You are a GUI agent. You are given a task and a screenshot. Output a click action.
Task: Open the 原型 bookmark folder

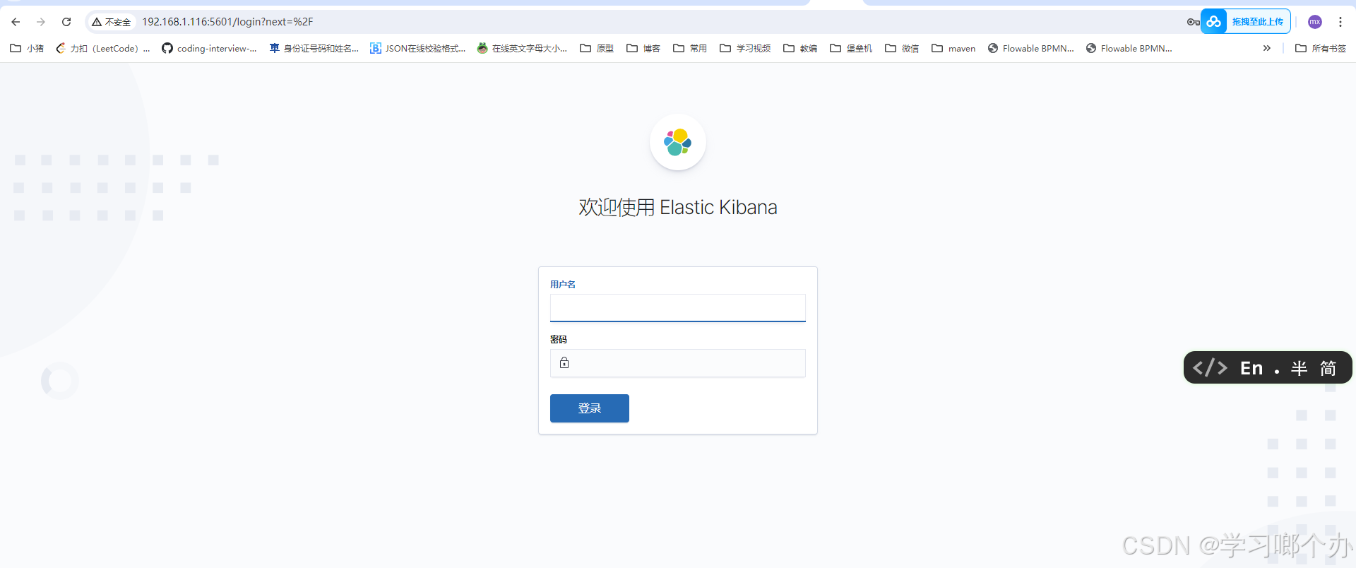click(597, 48)
